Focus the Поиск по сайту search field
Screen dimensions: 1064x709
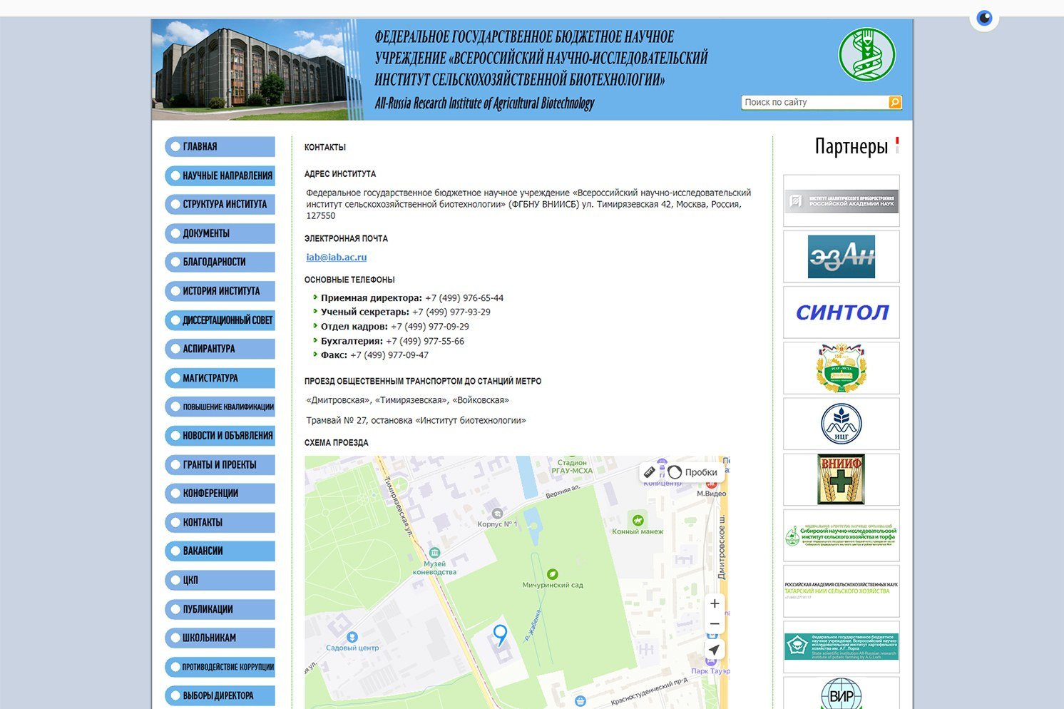(x=814, y=103)
